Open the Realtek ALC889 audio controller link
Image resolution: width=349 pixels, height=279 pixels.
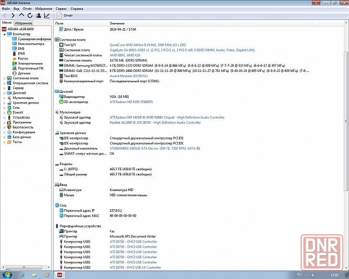pyautogui.click(x=155, y=123)
